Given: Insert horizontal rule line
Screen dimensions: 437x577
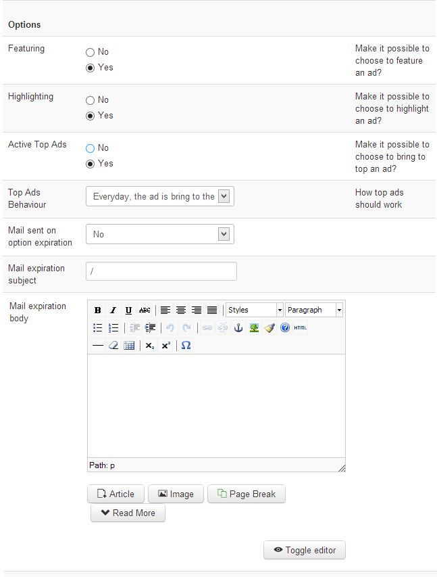Looking at the screenshot, I should [x=98, y=346].
